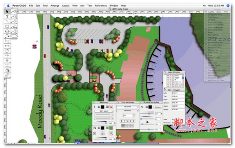This screenshot has width=235, height=148.
Task: Toggle visibility dot of labels layer
Action: pyautogui.click(x=168, y=76)
